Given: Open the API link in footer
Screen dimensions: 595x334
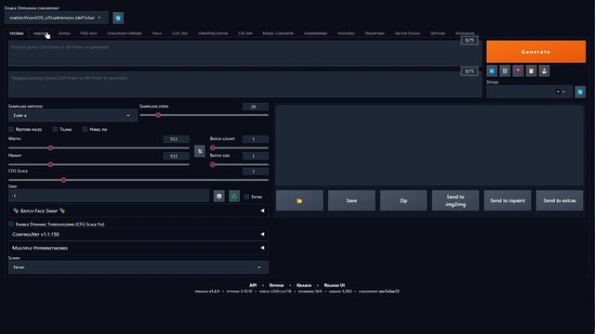Looking at the screenshot, I should pyautogui.click(x=253, y=285).
